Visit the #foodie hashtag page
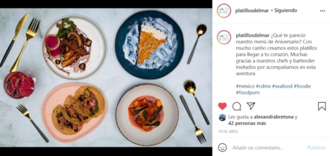Viewport: 330px width, 156px height. coord(302,86)
